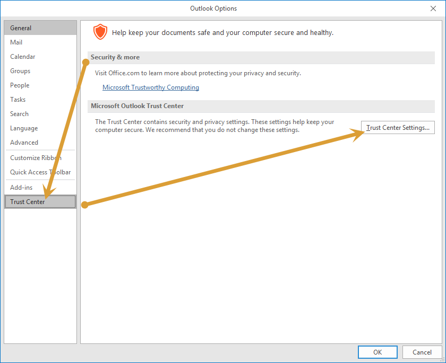The image size is (446, 363).
Task: Open Quick Access Toolbar settings
Action: coord(40,172)
